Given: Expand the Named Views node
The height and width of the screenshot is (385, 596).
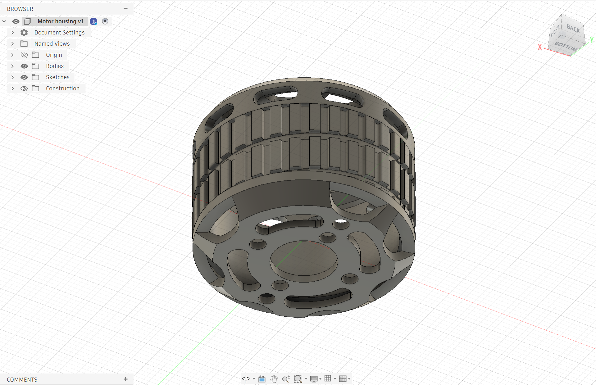Looking at the screenshot, I should pyautogui.click(x=12, y=44).
